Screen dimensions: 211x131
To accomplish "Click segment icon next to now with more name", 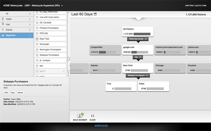I will [37, 17].
